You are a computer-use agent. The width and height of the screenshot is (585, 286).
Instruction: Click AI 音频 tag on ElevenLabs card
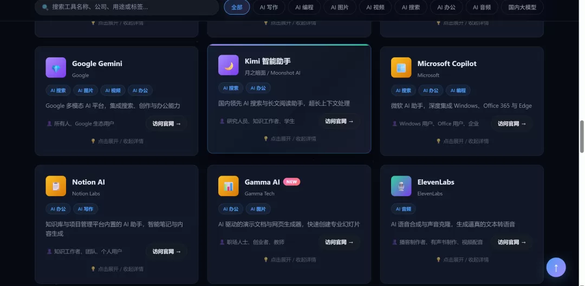click(x=404, y=209)
